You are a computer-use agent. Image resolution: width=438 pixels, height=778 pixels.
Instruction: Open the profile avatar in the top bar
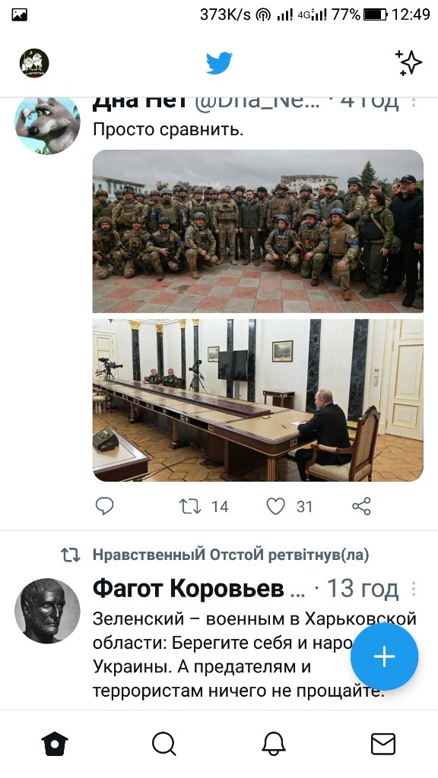click(x=34, y=63)
